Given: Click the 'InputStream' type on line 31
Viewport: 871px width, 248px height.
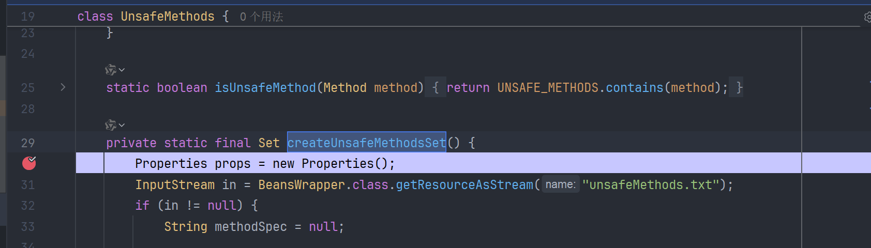Looking at the screenshot, I should click(x=175, y=185).
